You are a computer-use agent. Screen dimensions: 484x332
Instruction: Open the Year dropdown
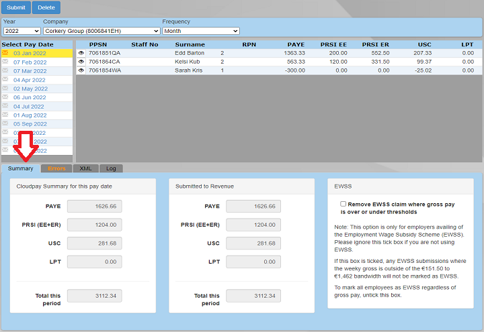pos(22,31)
